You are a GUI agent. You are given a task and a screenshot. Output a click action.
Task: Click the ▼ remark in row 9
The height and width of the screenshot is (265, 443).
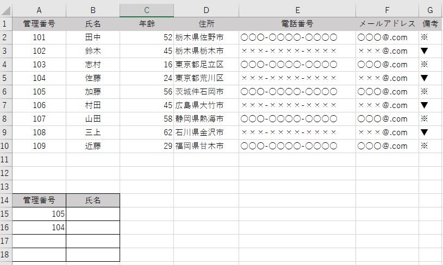pos(431,132)
